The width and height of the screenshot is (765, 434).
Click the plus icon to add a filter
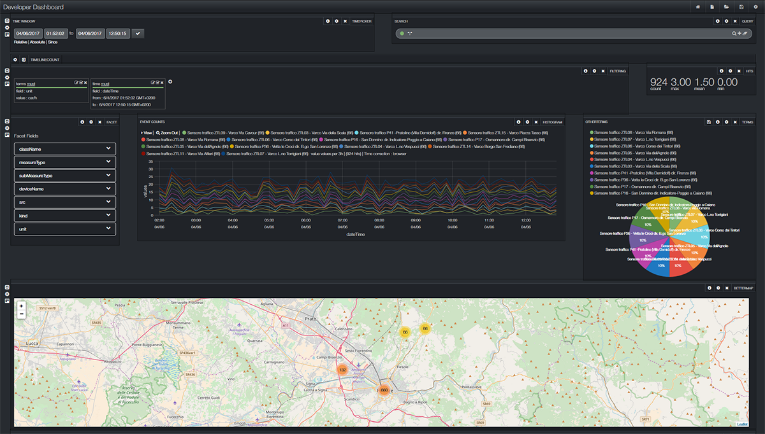point(170,81)
